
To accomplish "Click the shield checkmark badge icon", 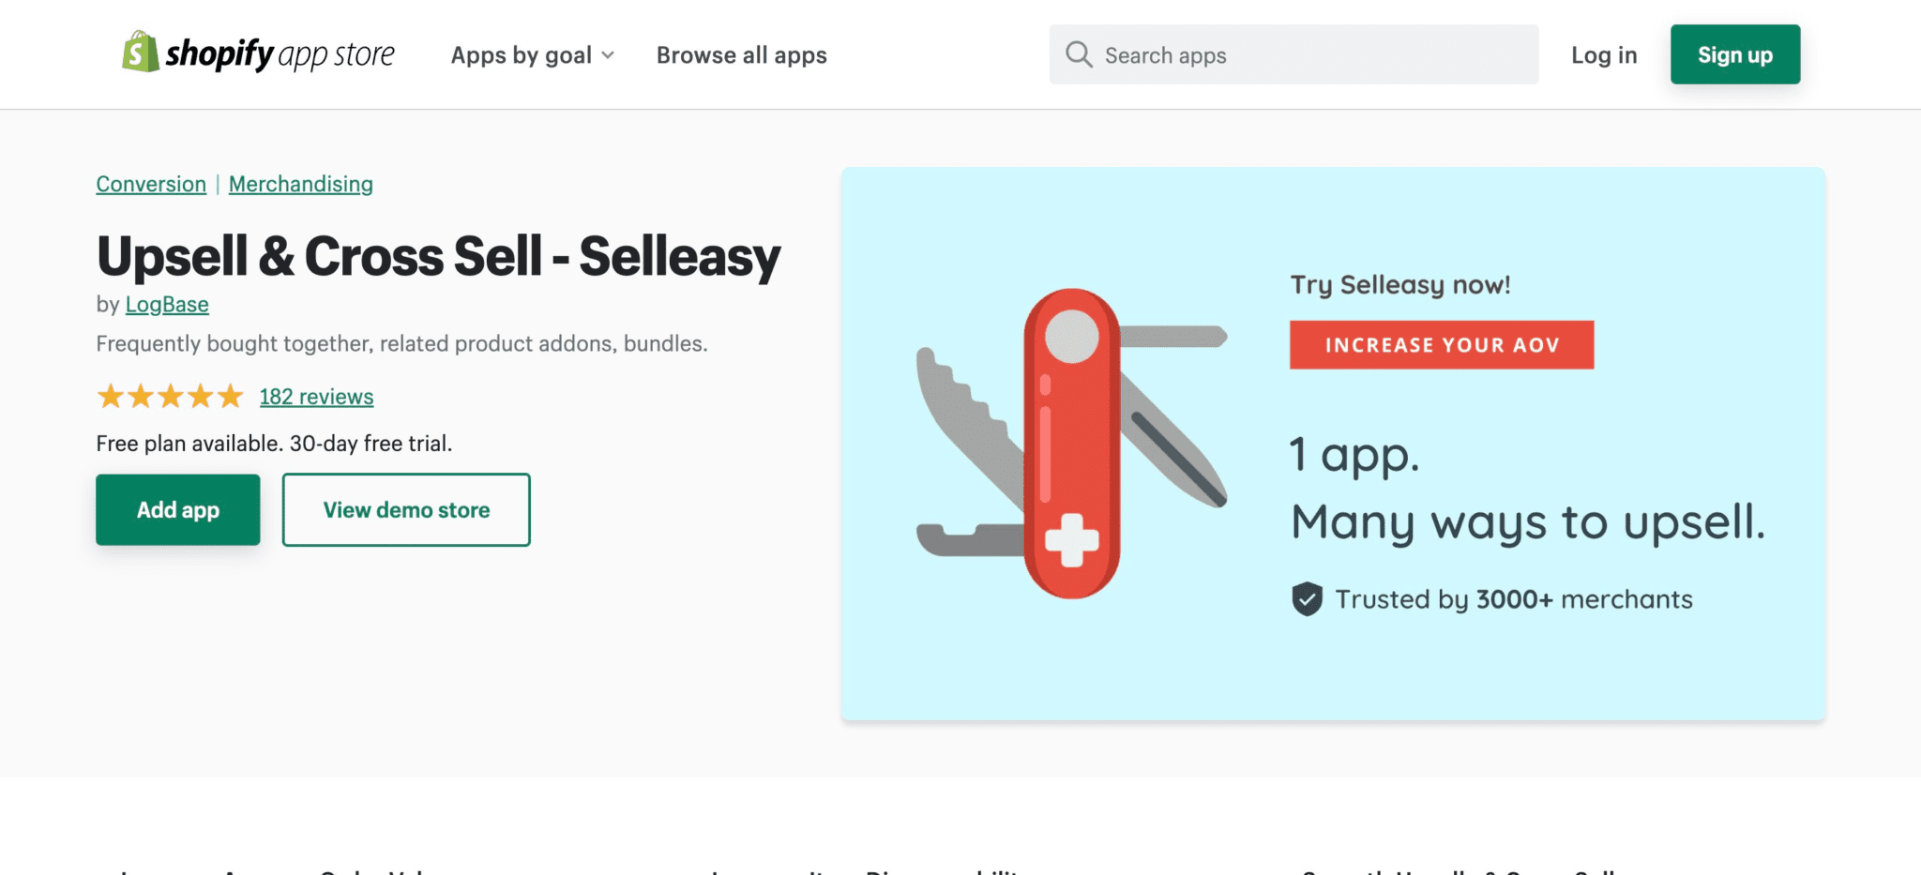I will [1308, 597].
